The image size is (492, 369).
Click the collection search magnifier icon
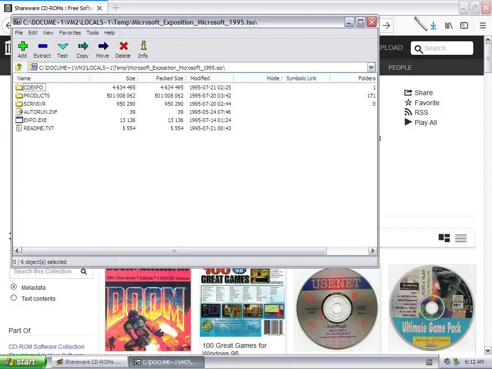click(x=84, y=271)
